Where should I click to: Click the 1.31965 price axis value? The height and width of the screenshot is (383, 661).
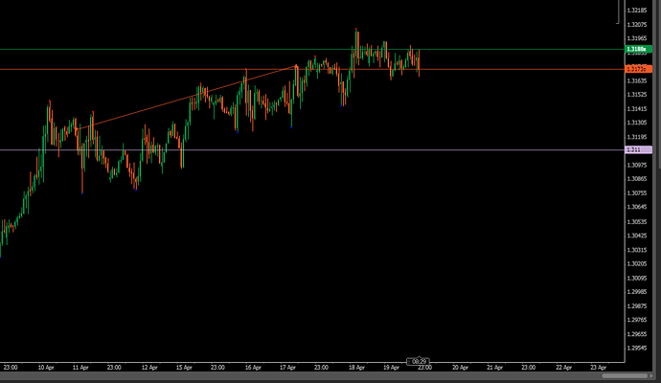click(637, 38)
